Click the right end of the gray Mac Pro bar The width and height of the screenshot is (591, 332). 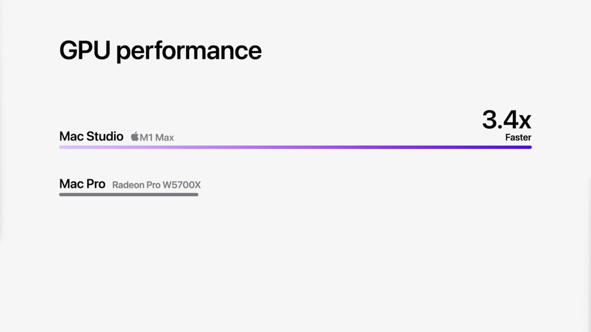click(x=196, y=194)
